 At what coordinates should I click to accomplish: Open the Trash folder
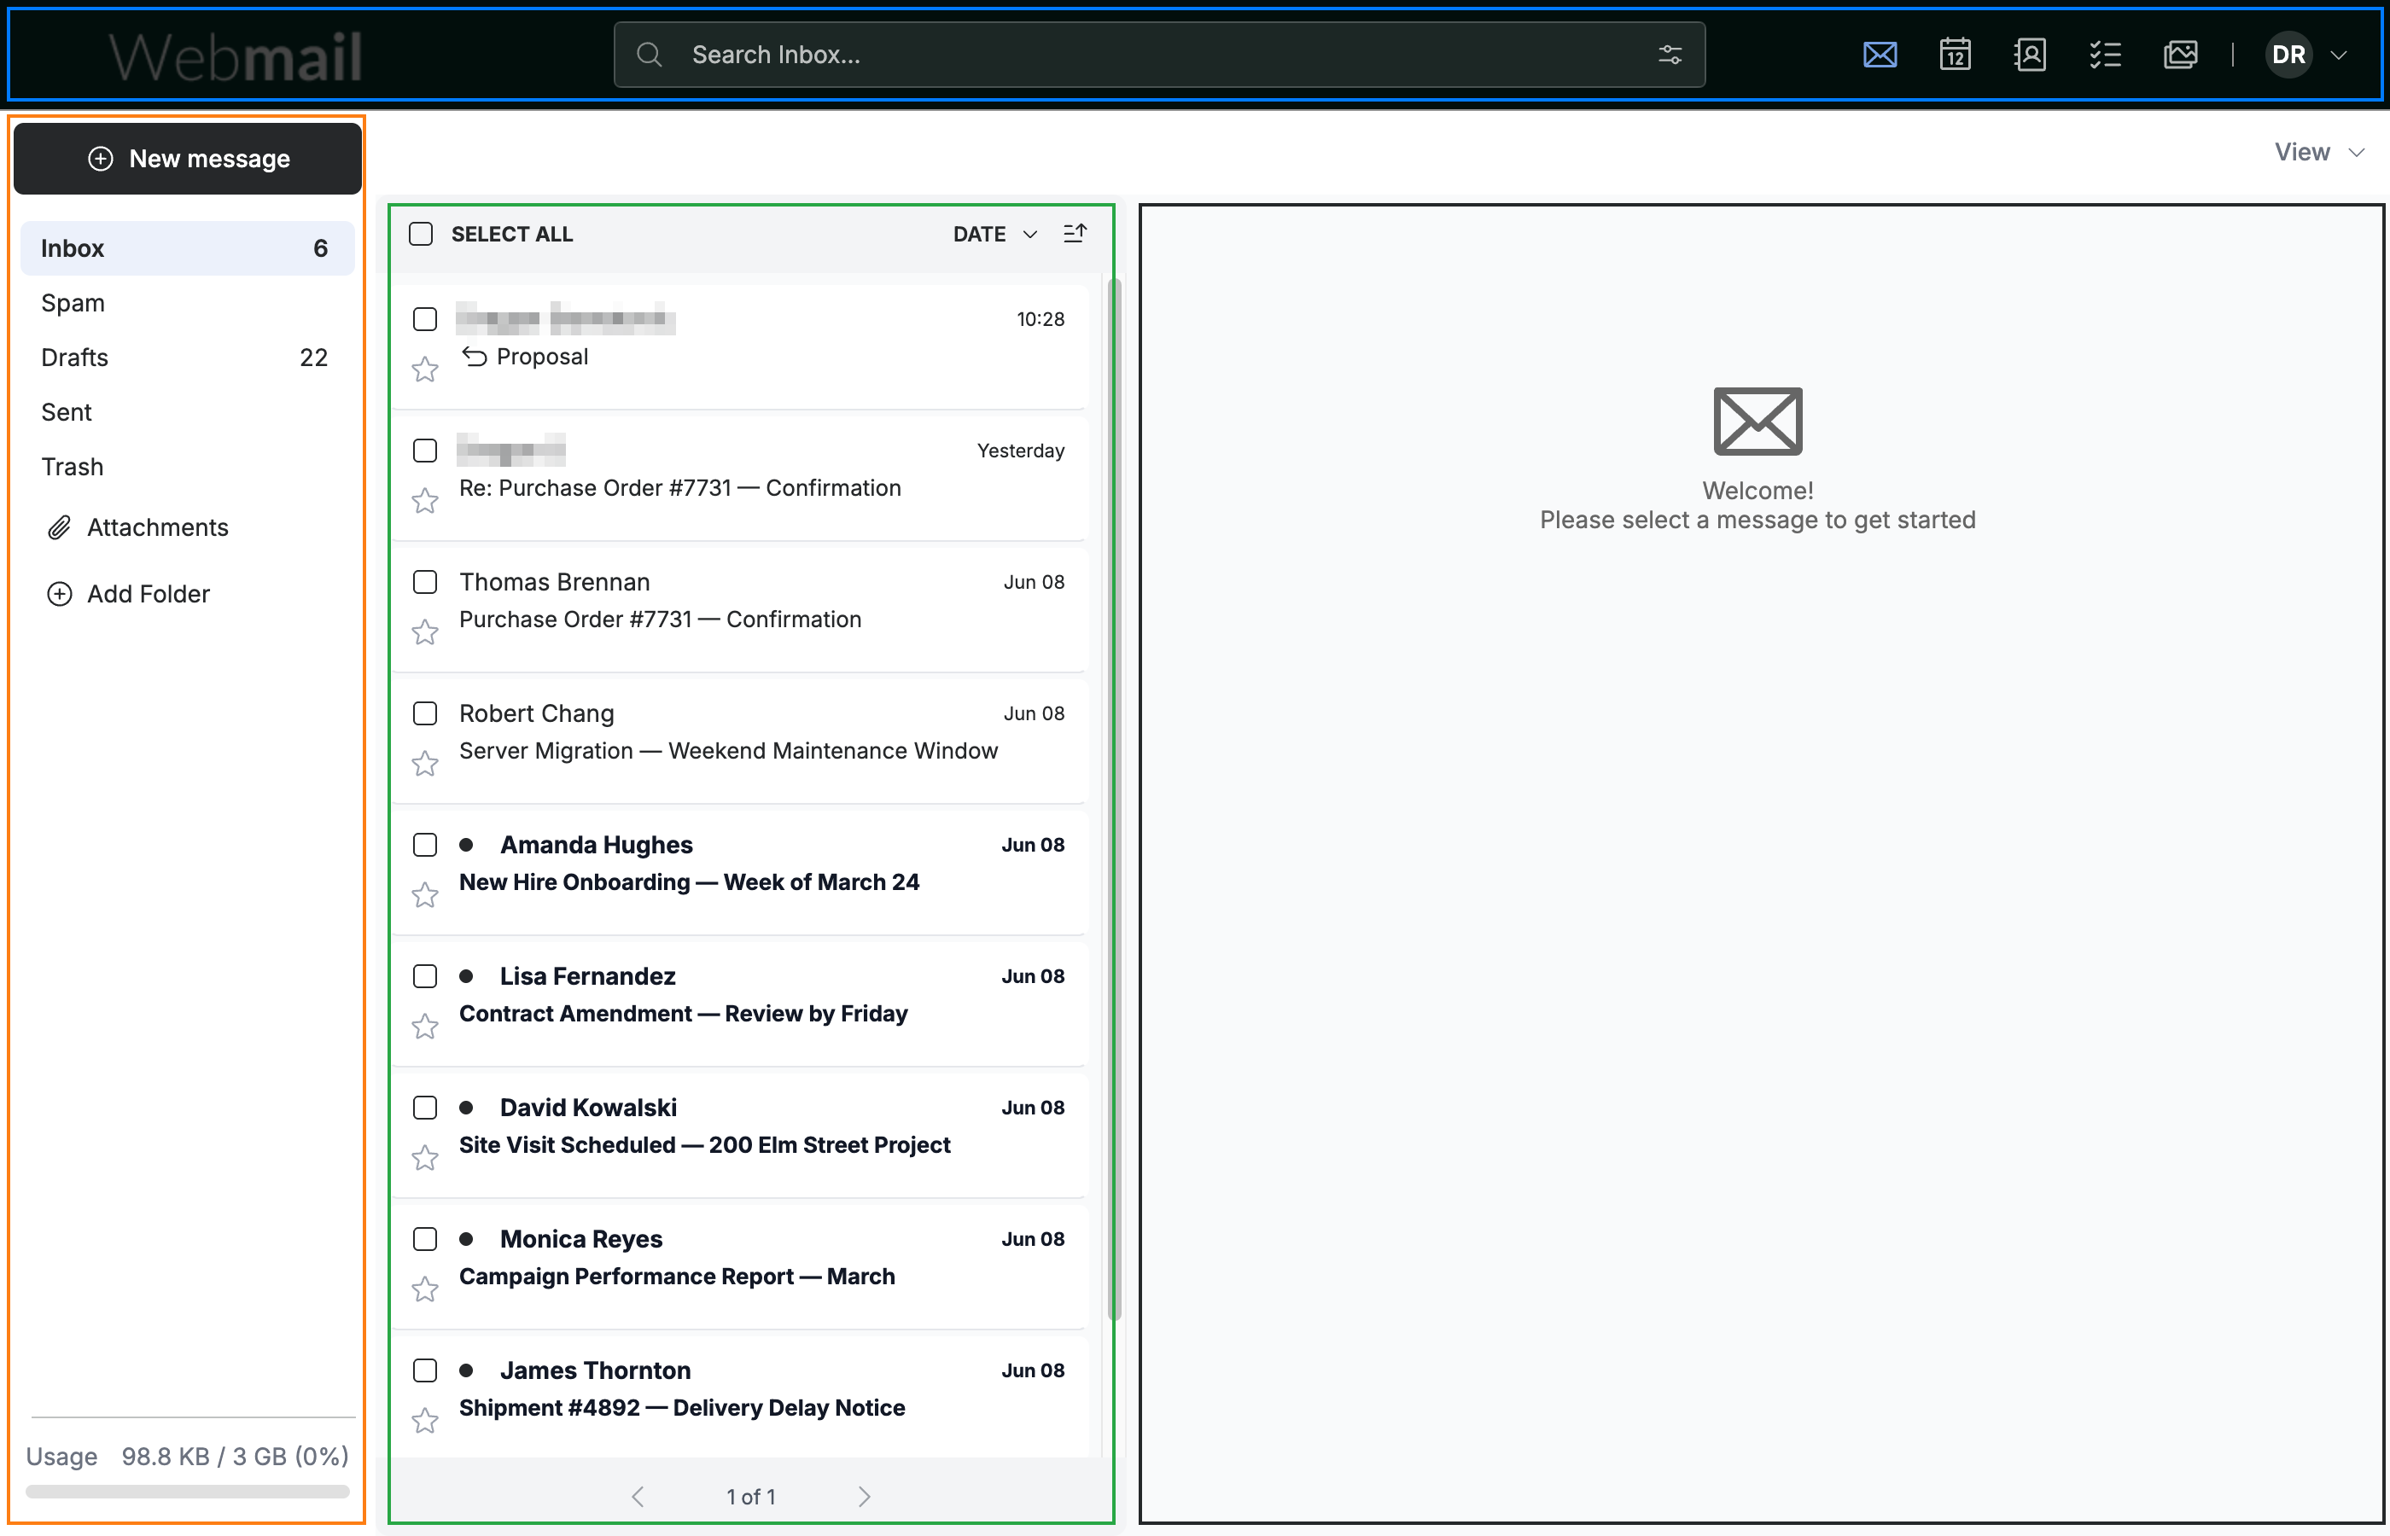coord(187,467)
